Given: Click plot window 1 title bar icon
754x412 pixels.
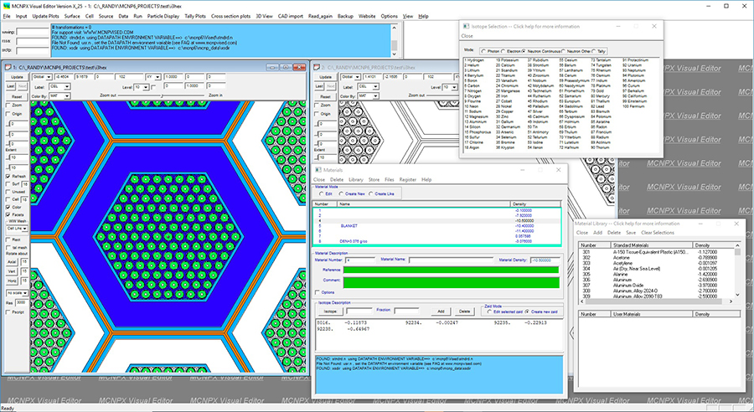Looking at the screenshot, I should pyautogui.click(x=8, y=67).
